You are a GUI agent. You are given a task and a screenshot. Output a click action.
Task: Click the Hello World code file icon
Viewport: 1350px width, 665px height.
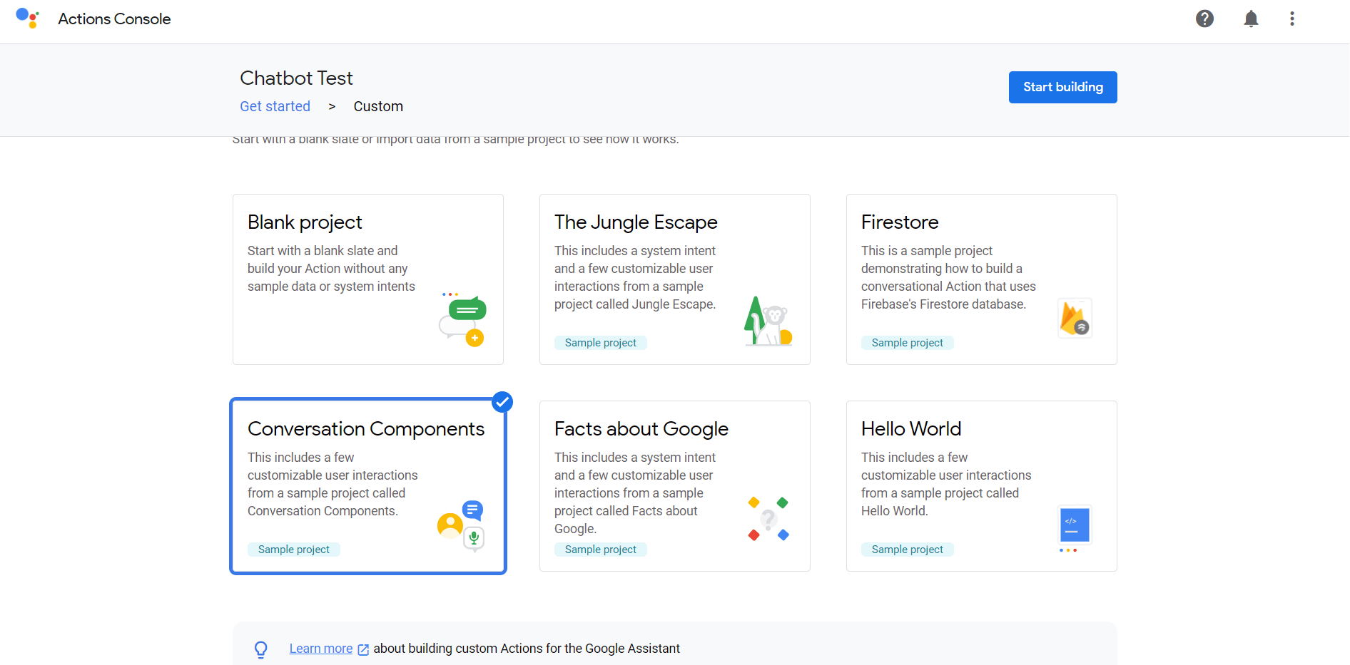pyautogui.click(x=1075, y=527)
